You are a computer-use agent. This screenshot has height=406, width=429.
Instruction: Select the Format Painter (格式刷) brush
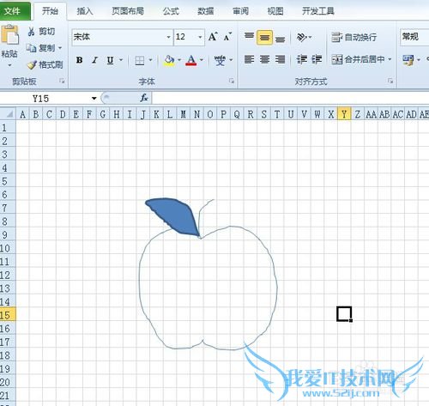(32, 64)
